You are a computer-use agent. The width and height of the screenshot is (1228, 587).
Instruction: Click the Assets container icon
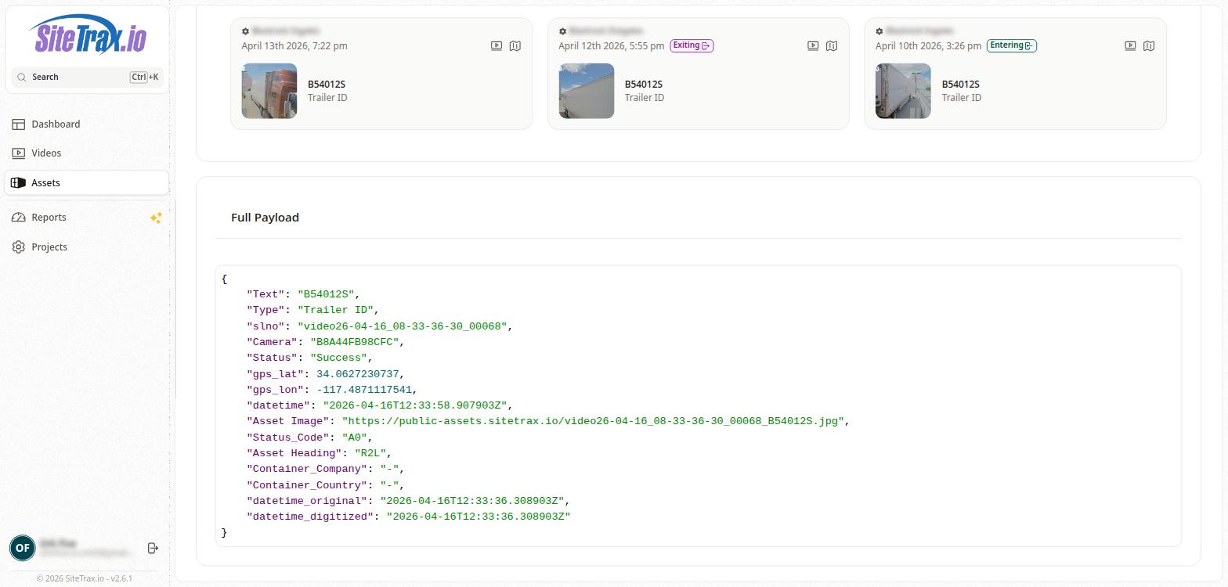(x=19, y=182)
